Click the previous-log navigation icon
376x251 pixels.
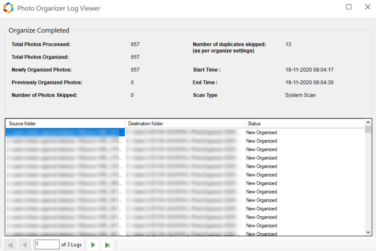pyautogui.click(x=25, y=244)
